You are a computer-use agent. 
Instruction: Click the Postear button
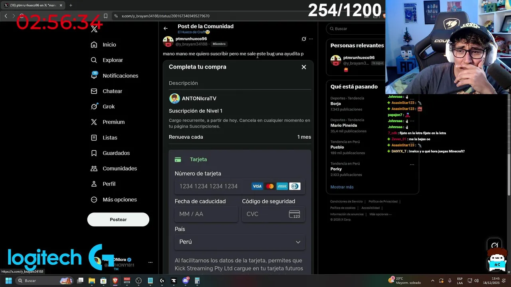118,220
